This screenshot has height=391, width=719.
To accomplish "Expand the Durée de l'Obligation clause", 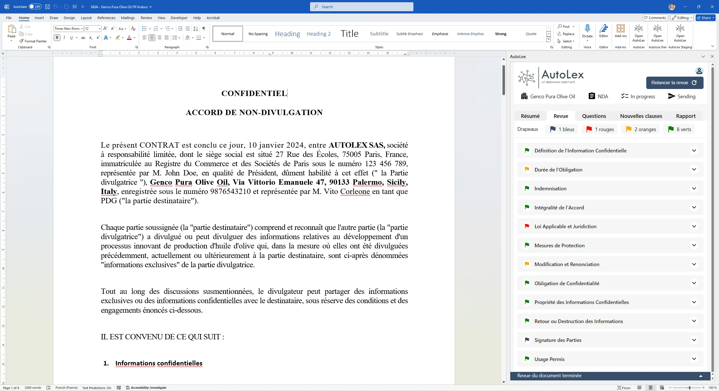I will click(x=694, y=170).
